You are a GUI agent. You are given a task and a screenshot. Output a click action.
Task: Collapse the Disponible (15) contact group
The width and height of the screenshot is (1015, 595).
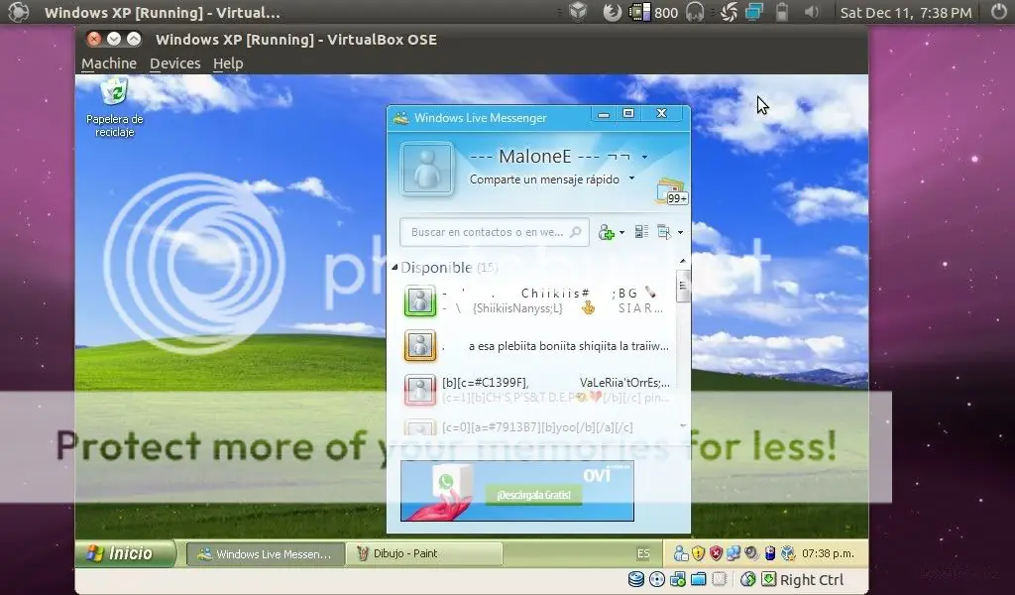(395, 268)
